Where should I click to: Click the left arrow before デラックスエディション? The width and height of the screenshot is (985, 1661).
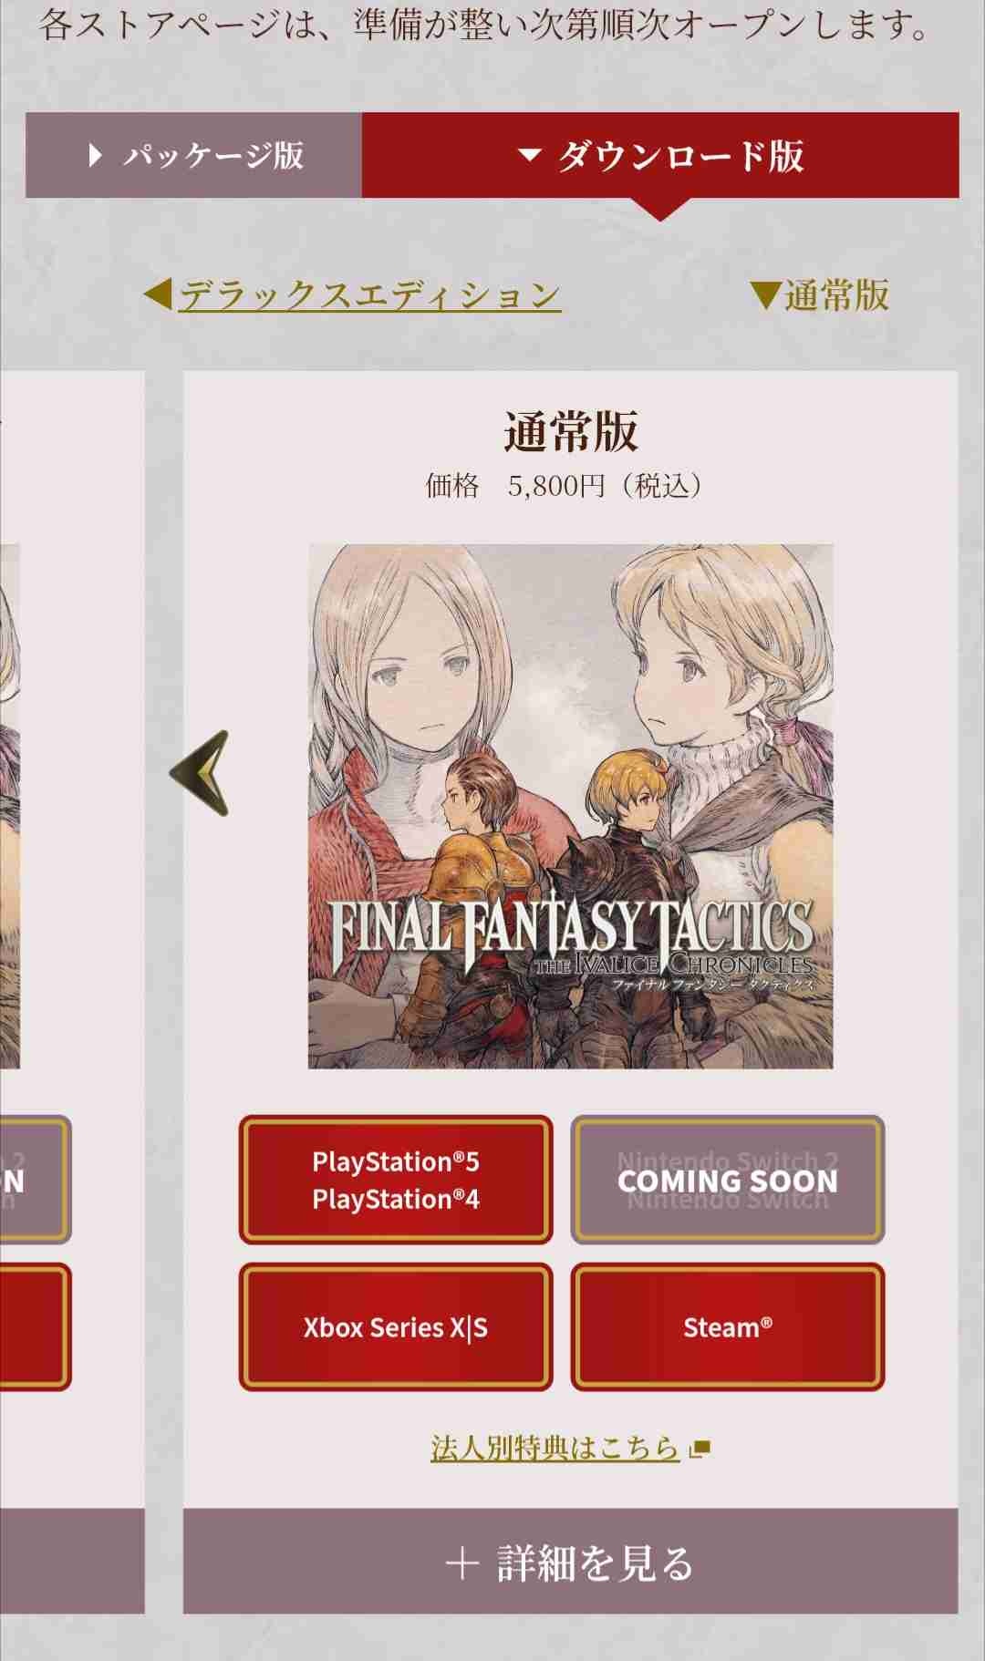pos(158,295)
